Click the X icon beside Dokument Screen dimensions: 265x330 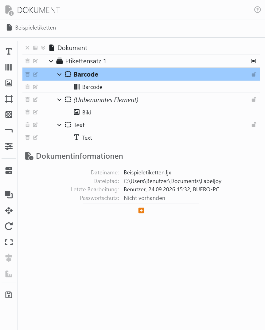(27, 48)
